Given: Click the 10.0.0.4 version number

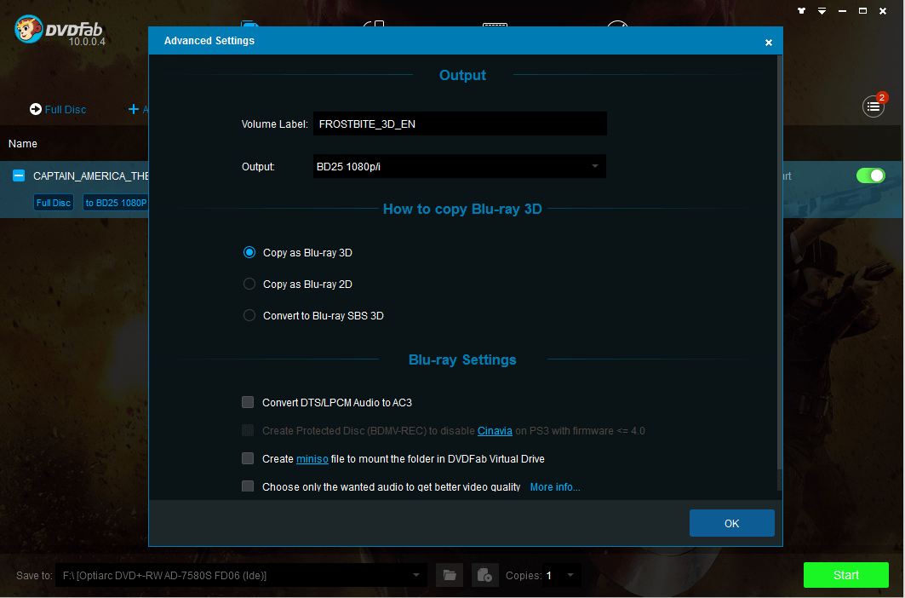Looking at the screenshot, I should 87,42.
